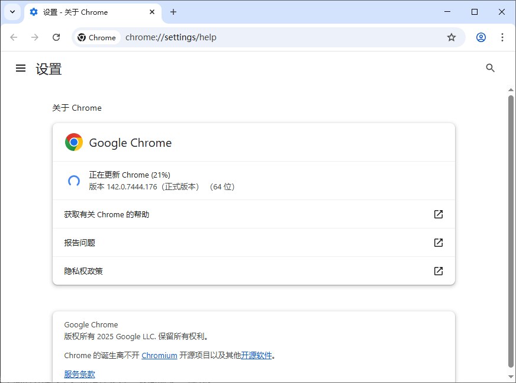Click the Google Chrome logo icon
This screenshot has width=516, height=383.
pos(73,142)
